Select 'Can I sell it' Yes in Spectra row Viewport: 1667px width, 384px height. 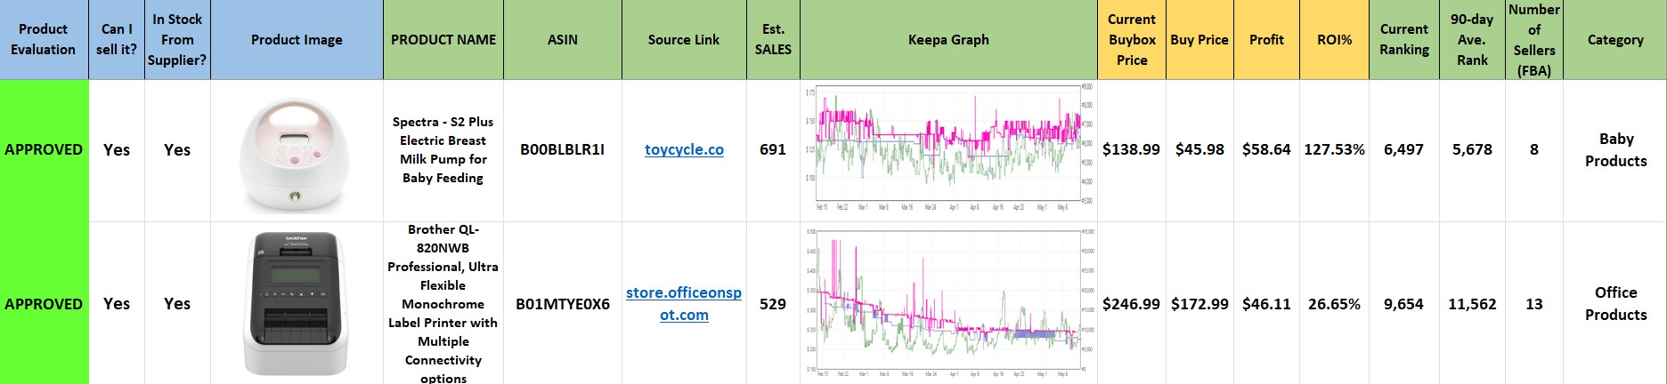point(117,150)
